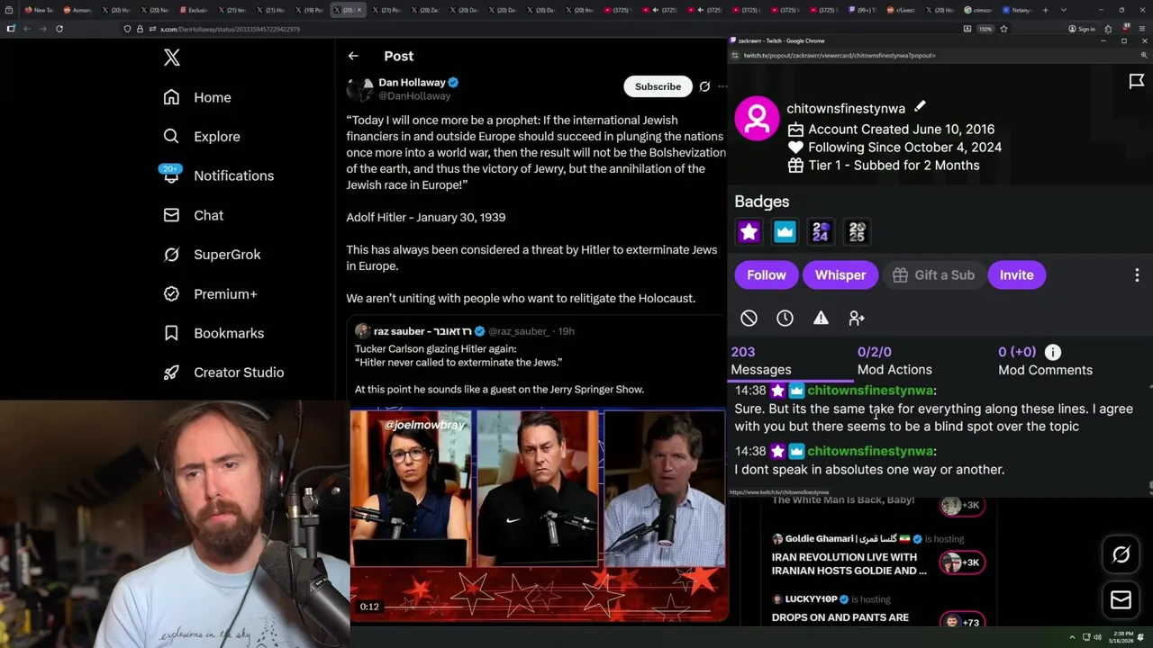The width and height of the screenshot is (1153, 648).
Task: Click the @DanHollaway handle
Action: pyautogui.click(x=414, y=95)
